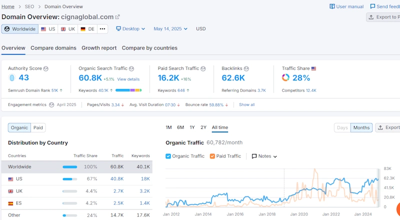
Task: Uncheck the Organic Traffic checkbox
Action: pyautogui.click(x=168, y=156)
